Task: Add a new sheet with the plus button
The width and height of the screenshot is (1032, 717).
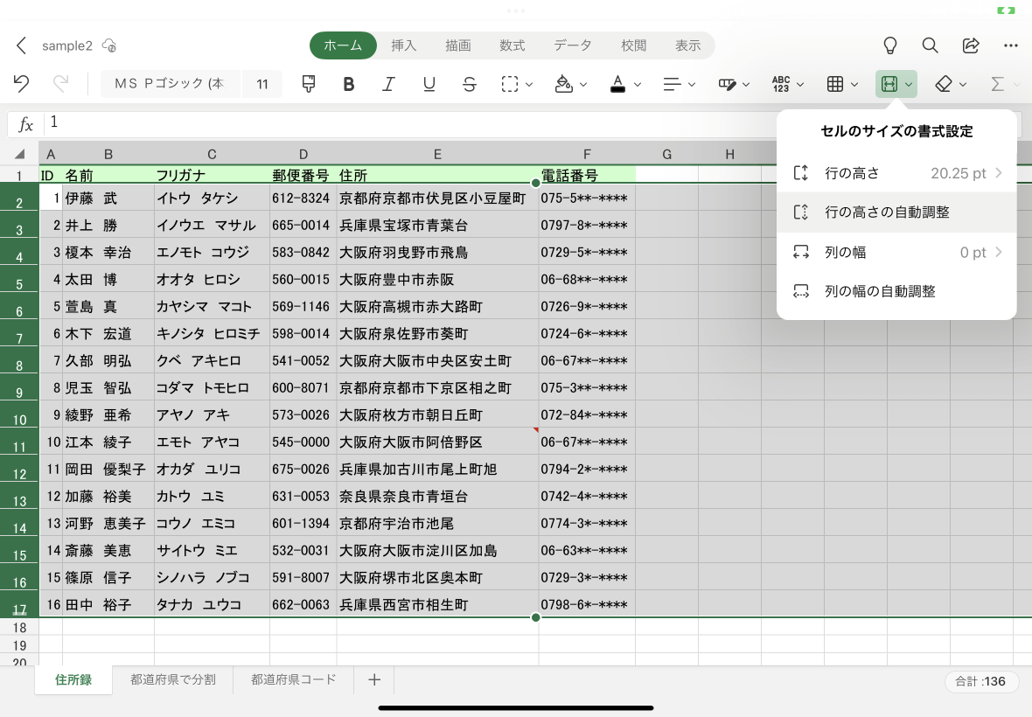Action: 374,679
